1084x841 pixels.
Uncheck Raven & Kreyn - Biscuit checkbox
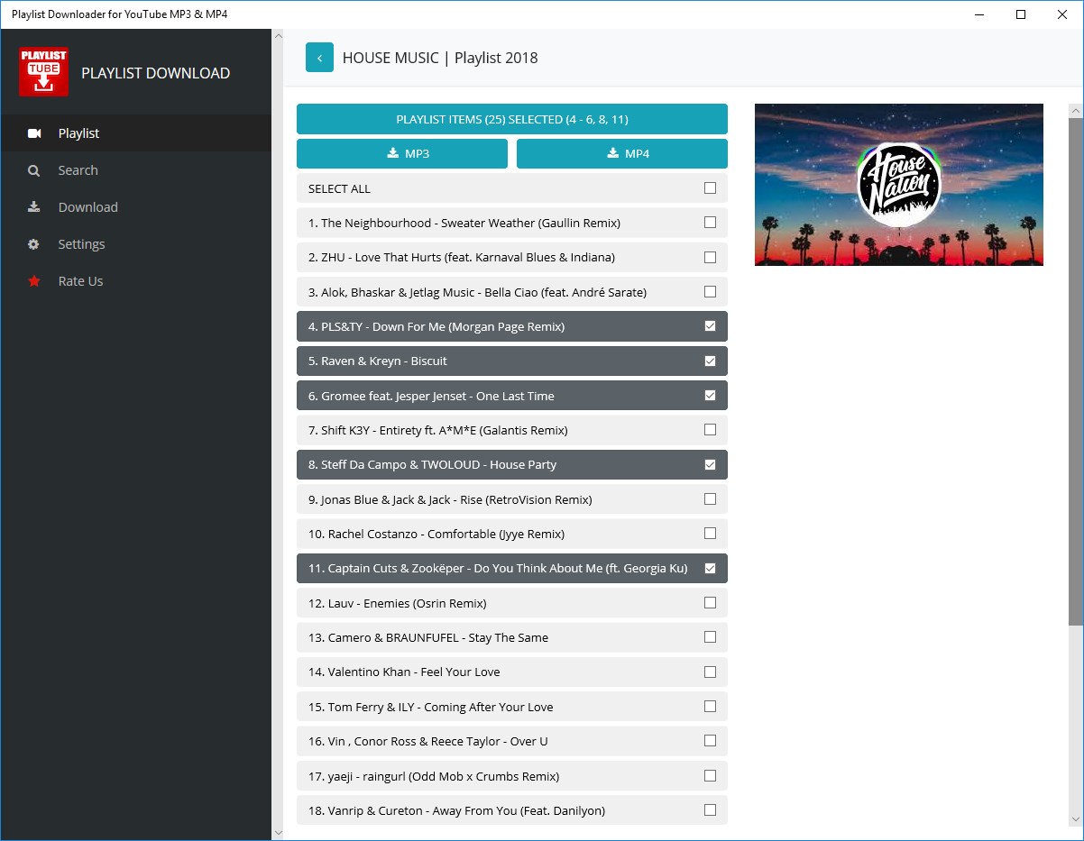click(710, 361)
